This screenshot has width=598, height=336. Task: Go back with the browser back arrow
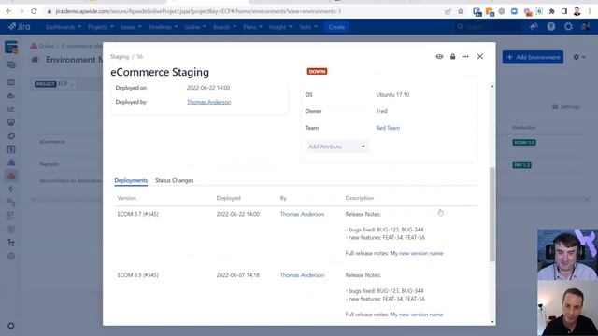click(8, 11)
